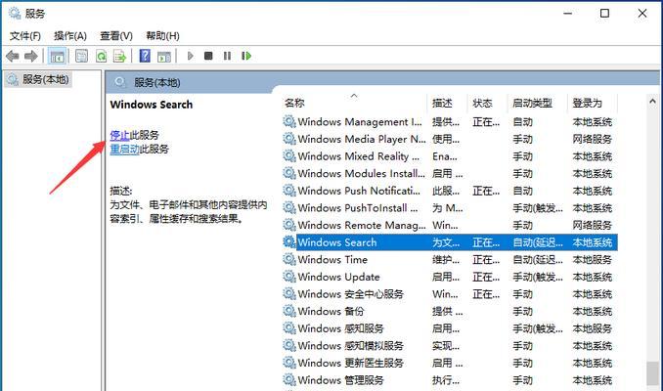Select the Windows Remote Manag... service
The height and width of the screenshot is (391, 663).
[x=450, y=225]
